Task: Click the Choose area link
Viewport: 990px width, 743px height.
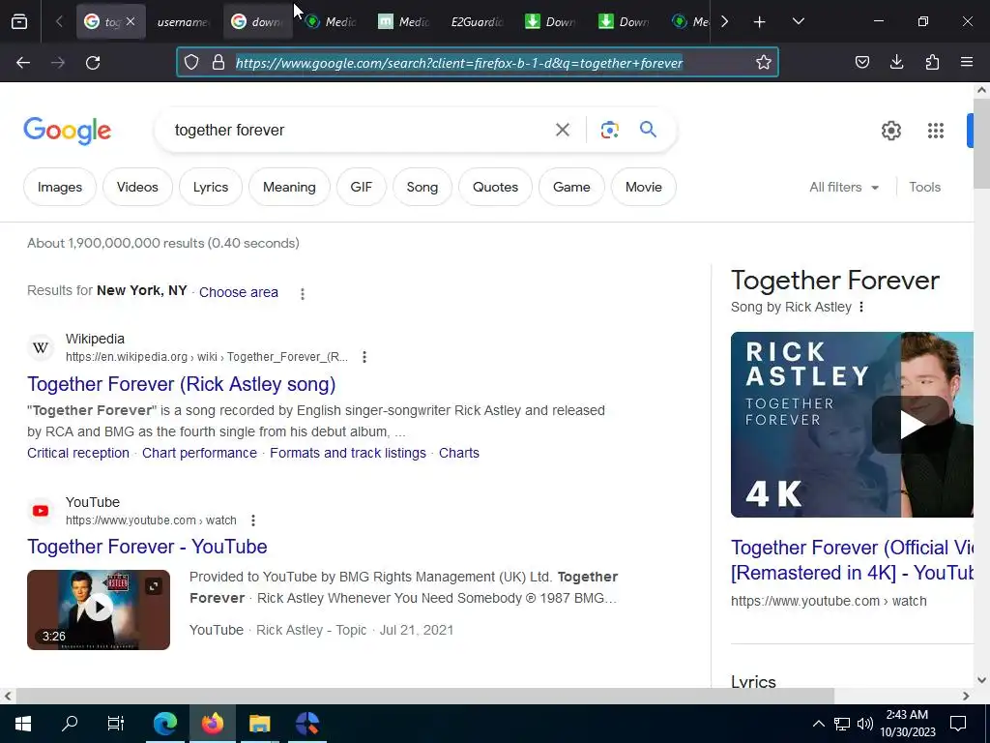Action: 239,292
